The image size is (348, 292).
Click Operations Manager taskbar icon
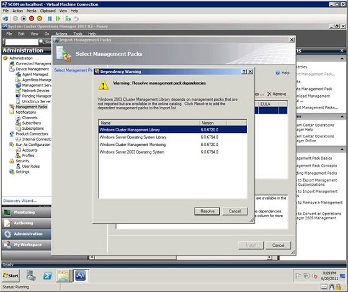[x=81, y=276]
